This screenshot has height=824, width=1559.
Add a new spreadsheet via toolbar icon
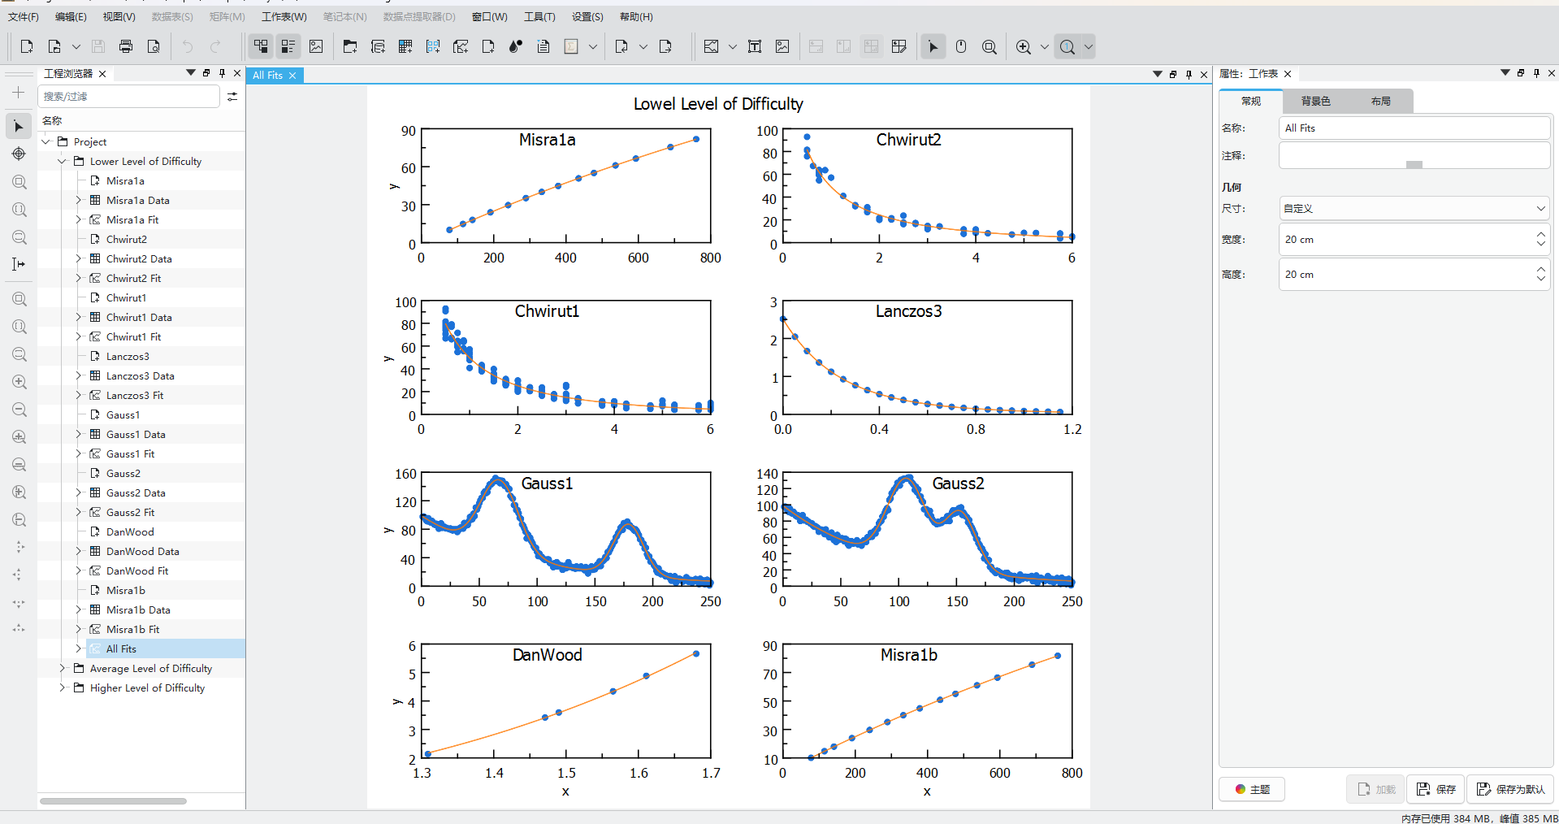tap(405, 46)
